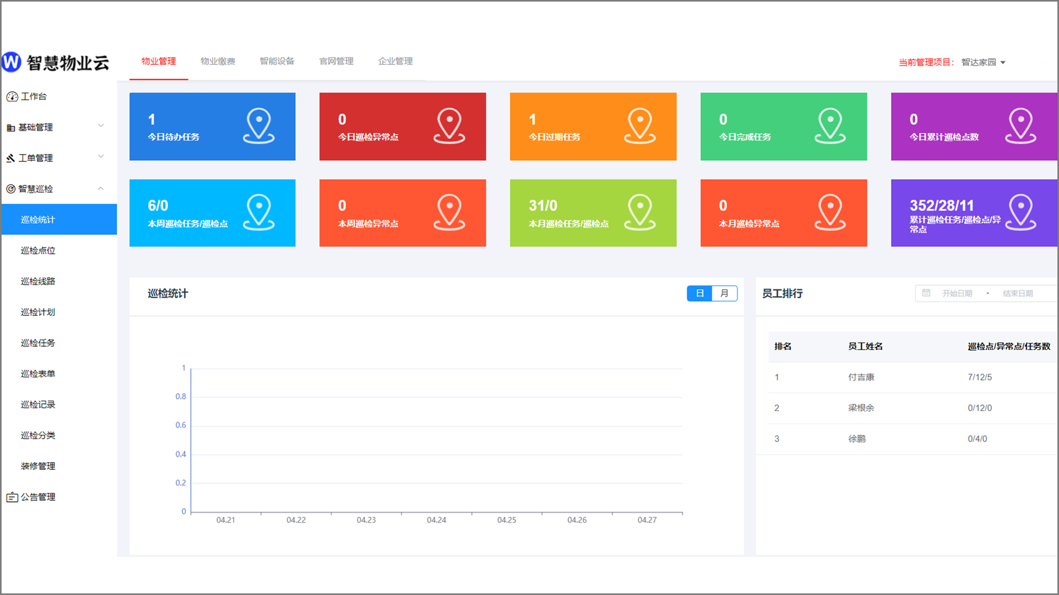Viewport: 1059px width, 595px height.
Task: Click the purple 累计巡检任务 statistics card
Action: [973, 213]
